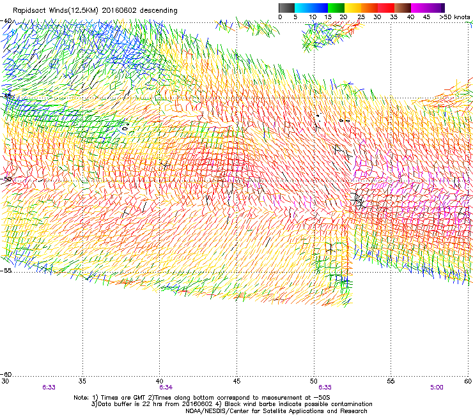Click the '35' longitude axis label
The image size is (473, 415).
tap(82, 381)
